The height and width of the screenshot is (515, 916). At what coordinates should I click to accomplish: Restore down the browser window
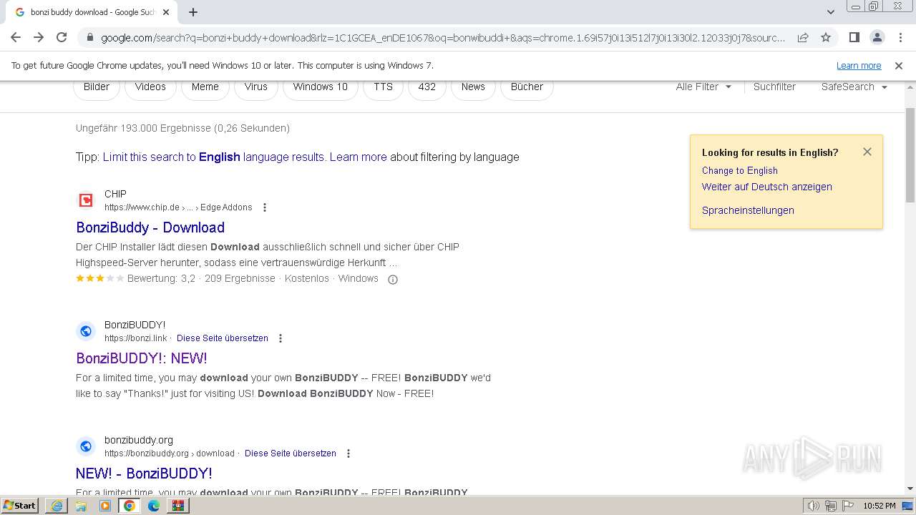click(x=874, y=6)
